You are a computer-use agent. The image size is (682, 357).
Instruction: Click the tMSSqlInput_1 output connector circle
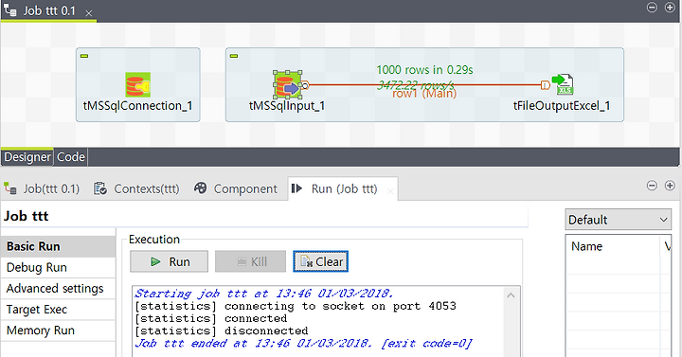point(305,85)
